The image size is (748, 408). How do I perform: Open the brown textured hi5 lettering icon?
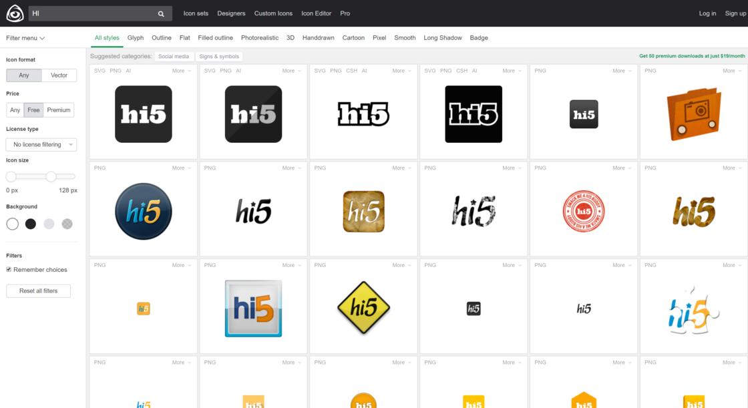[694, 212]
